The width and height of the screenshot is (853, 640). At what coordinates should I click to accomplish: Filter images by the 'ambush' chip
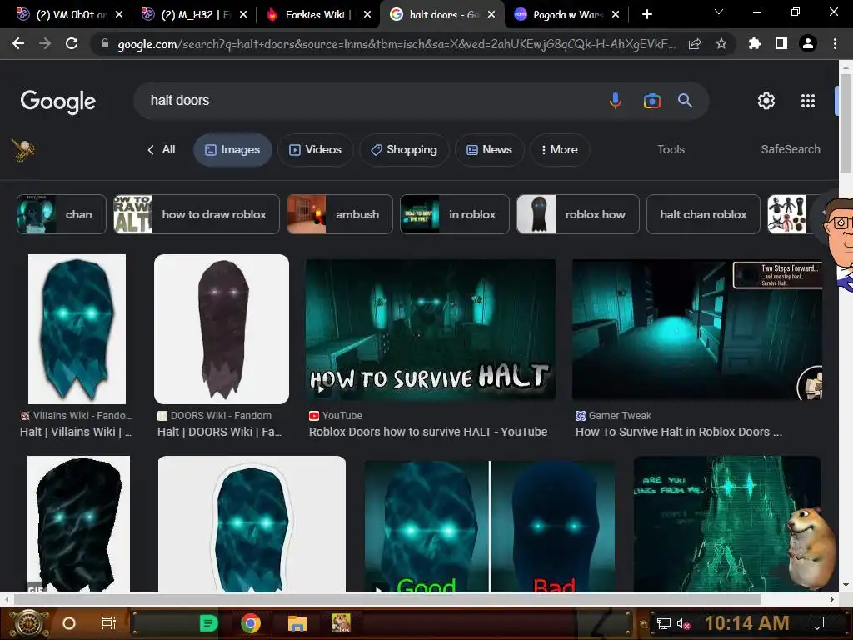[x=340, y=214]
